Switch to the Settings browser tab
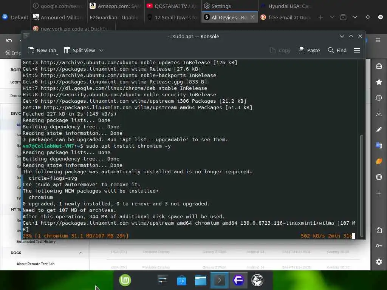The height and width of the screenshot is (290, 387). click(229, 6)
